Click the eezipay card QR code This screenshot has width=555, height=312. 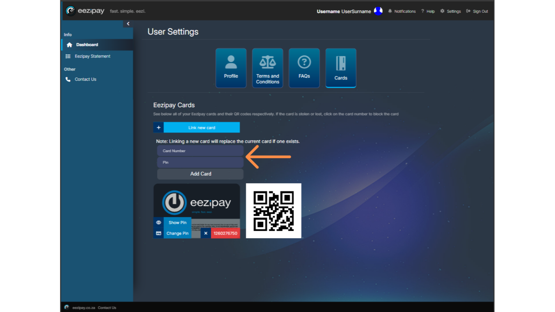(273, 211)
